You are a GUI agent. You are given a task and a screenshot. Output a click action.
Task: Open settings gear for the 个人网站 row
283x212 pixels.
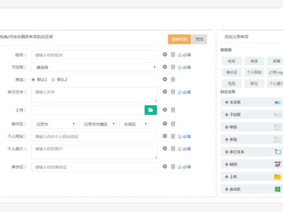click(165, 136)
